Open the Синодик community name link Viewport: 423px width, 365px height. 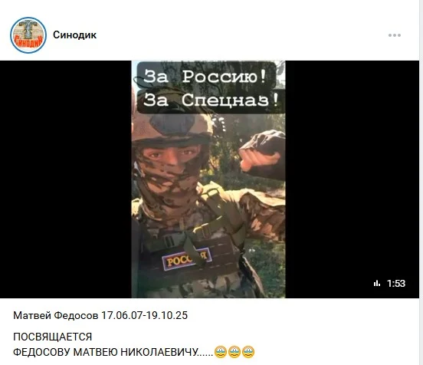75,35
